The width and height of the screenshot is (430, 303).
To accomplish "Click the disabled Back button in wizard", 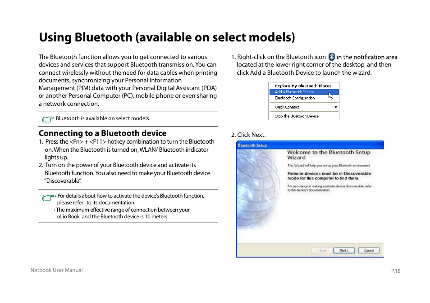I will point(322,250).
